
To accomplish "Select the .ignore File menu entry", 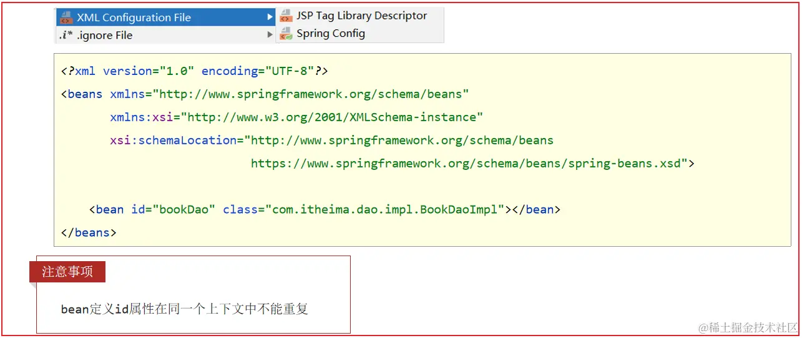I will (x=165, y=35).
